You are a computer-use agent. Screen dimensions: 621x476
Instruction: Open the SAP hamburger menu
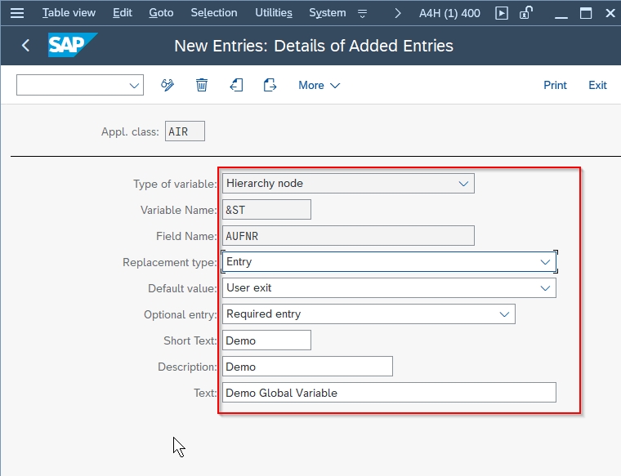click(17, 13)
